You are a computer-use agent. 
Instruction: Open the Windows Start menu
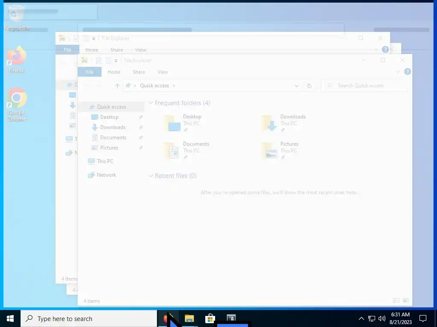(10, 318)
